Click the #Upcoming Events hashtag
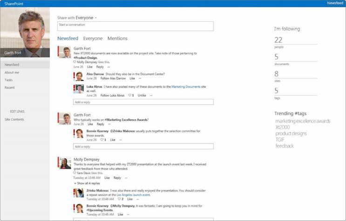This screenshot has width=346, height=221. click(x=99, y=210)
